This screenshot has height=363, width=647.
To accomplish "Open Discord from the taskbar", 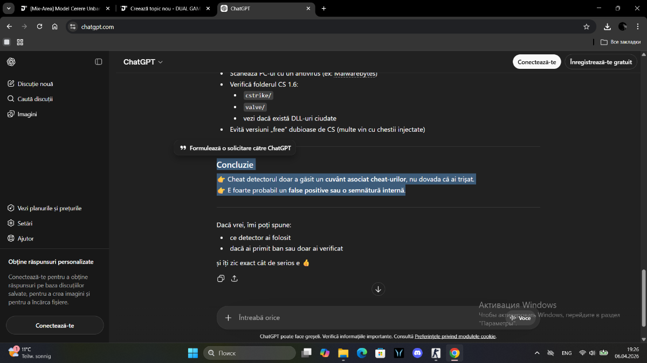I will point(417,353).
